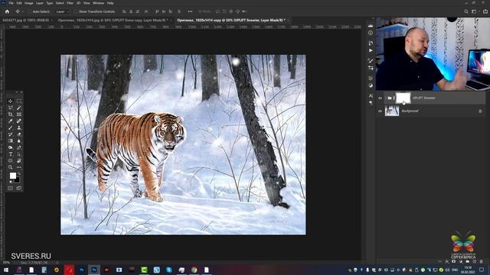Screen dimensions: 490x275
Task: Open the Auto-Select Layer dropdown
Action: pos(63,11)
